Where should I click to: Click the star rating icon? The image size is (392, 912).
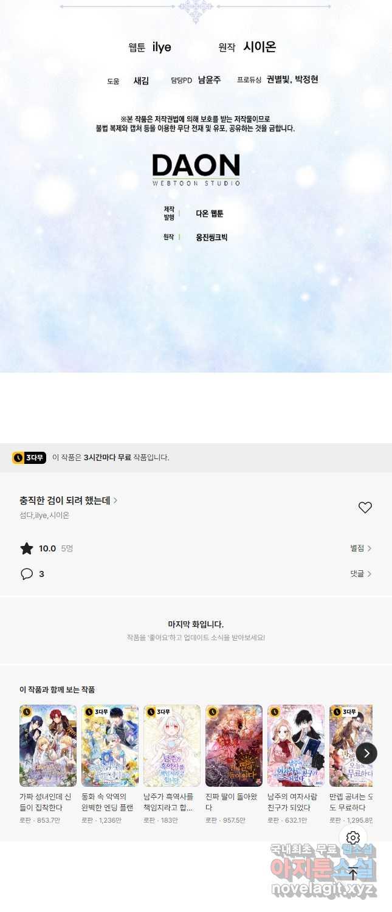tap(27, 548)
